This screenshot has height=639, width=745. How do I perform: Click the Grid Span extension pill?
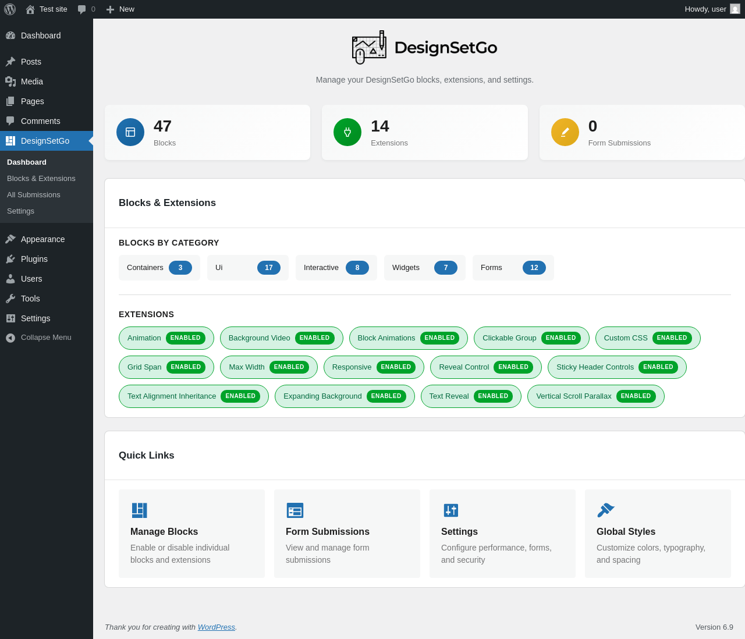click(166, 367)
